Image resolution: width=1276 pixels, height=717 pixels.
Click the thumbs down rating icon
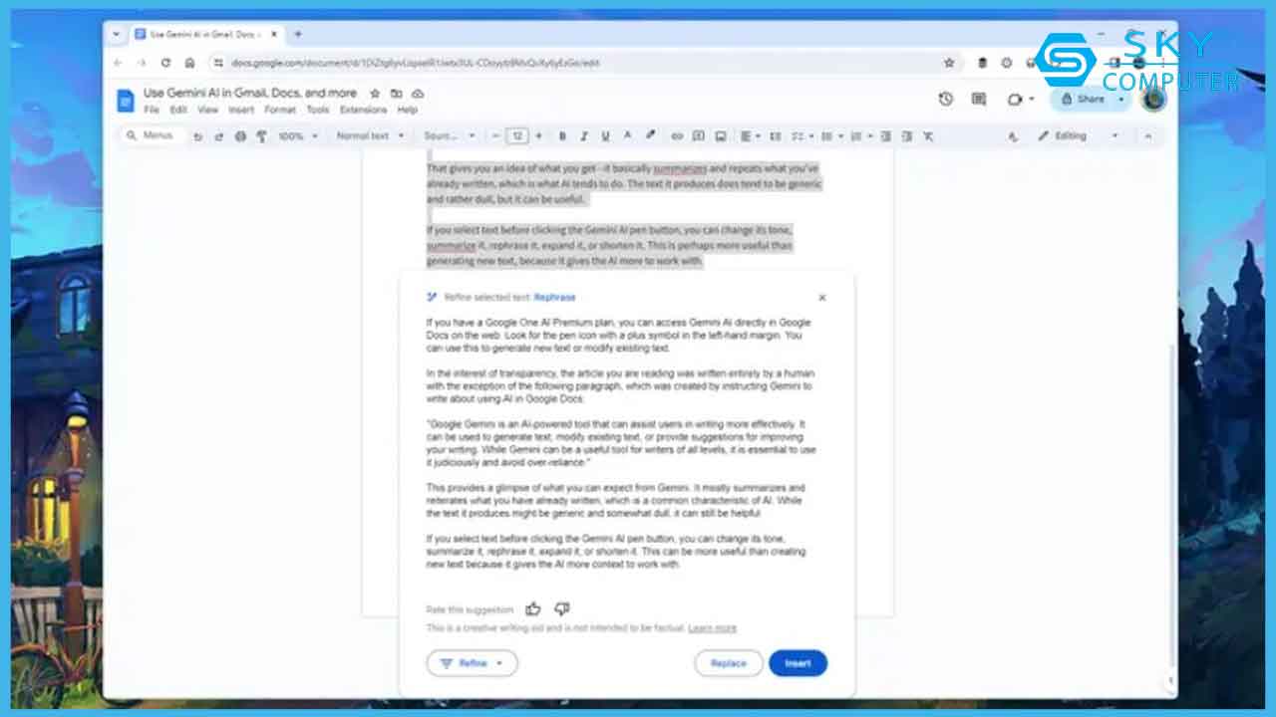point(561,608)
